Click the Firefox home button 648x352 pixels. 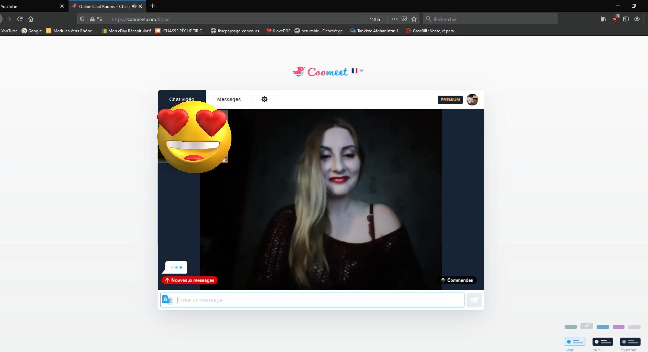click(31, 19)
